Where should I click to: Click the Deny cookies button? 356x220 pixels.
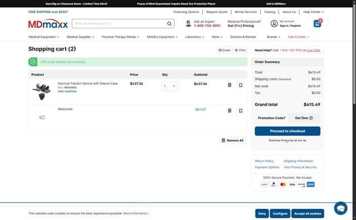tap(262, 213)
